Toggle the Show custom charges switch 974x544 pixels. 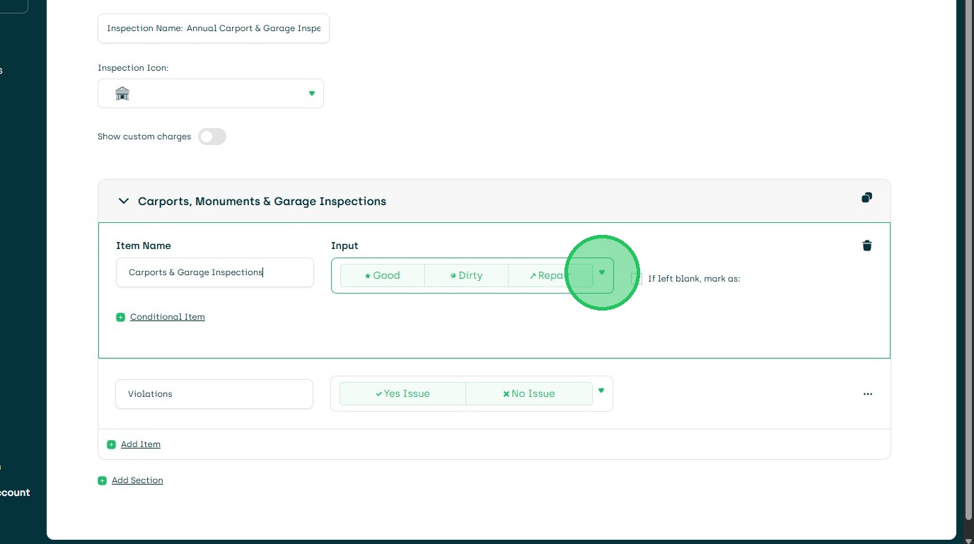(212, 137)
